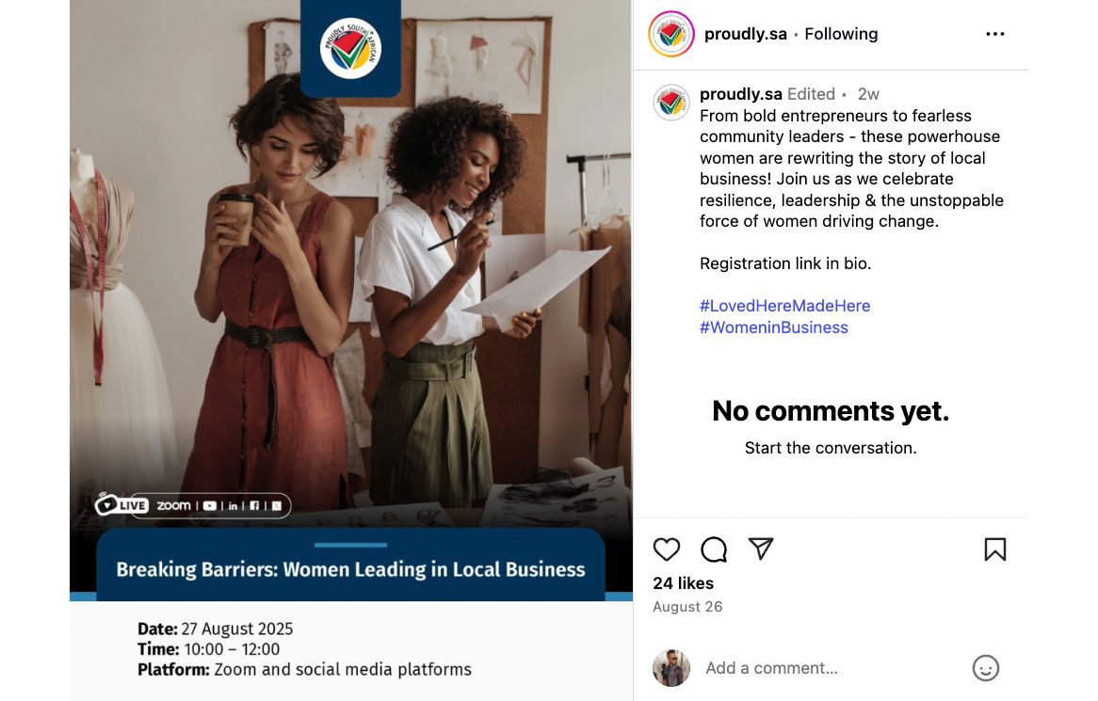Screen dimensions: 1098x701
Task: Open proudly.sa username in caption
Action: click(x=740, y=94)
